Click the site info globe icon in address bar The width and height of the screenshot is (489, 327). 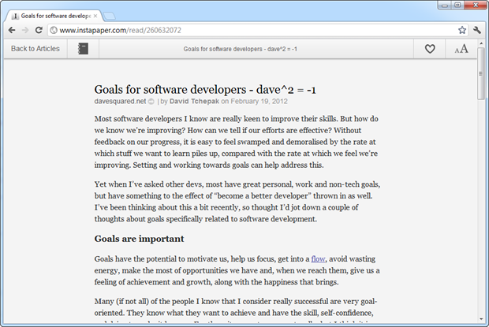(x=54, y=30)
